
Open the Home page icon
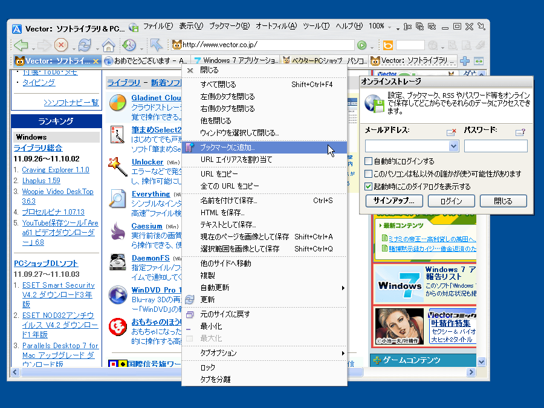108,45
